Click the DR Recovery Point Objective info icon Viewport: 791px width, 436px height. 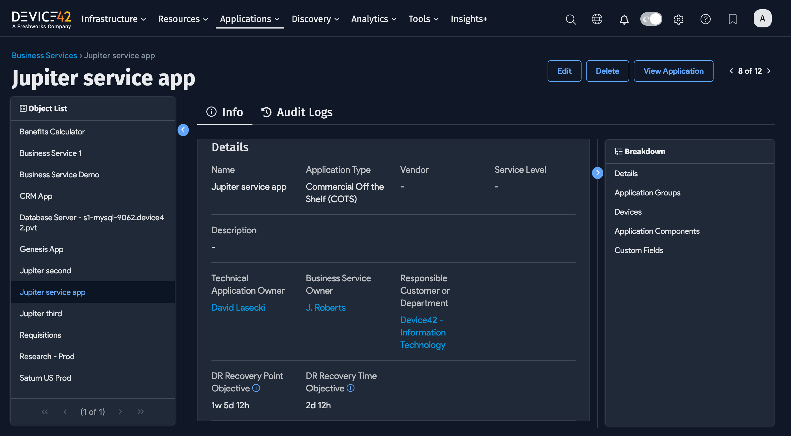pyautogui.click(x=256, y=388)
